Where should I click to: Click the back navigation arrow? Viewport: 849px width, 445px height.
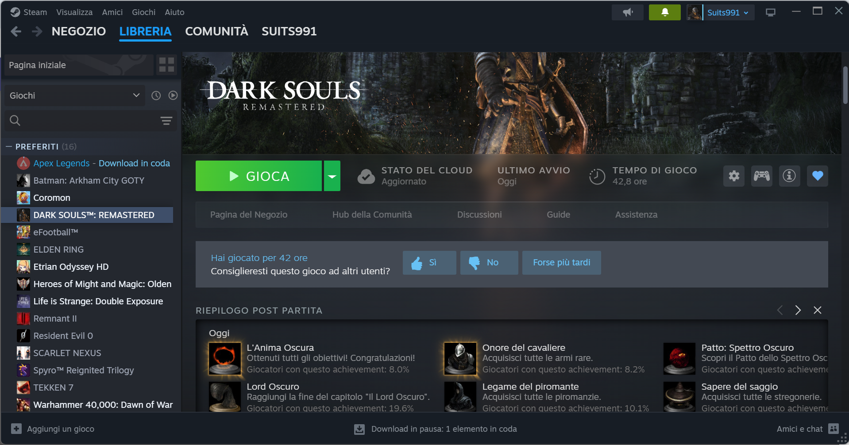16,31
